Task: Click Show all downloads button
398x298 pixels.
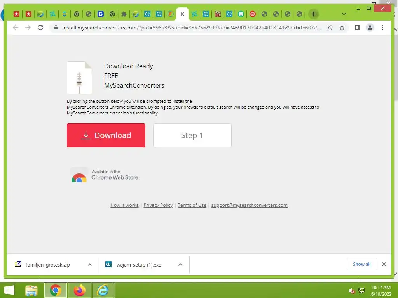Action: [x=362, y=264]
